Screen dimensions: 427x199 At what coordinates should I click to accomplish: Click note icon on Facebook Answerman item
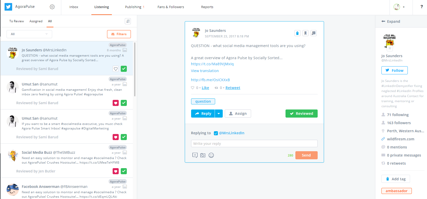(x=125, y=187)
